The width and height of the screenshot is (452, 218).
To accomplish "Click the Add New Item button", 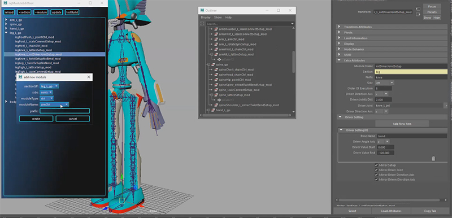I will pos(402,124).
